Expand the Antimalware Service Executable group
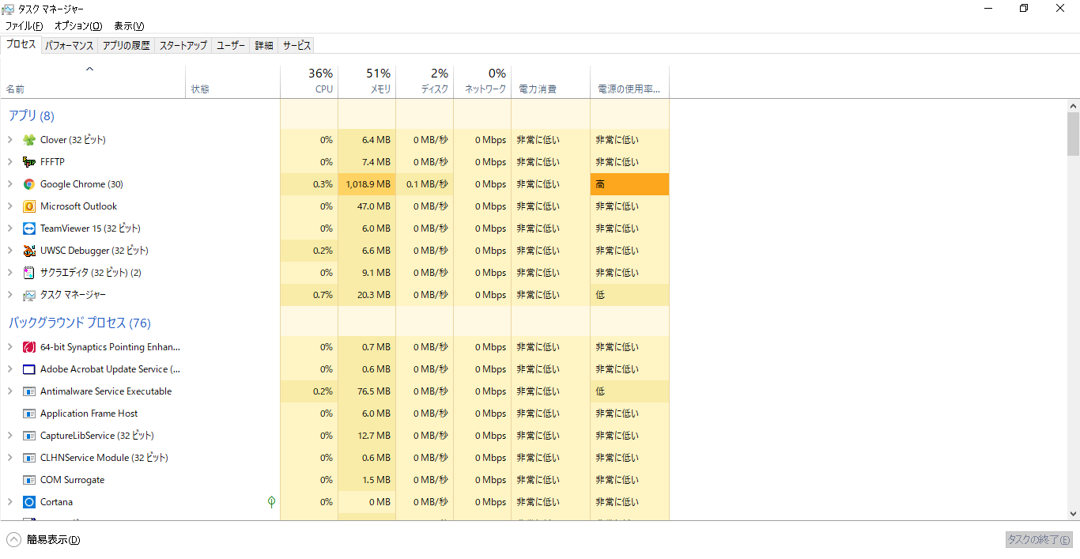The height and width of the screenshot is (559, 1080). [x=9, y=391]
